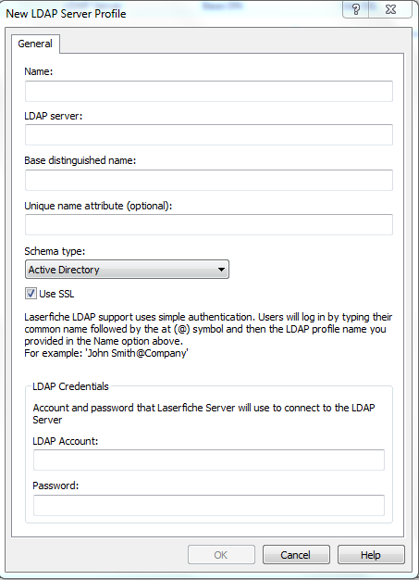The width and height of the screenshot is (419, 580).
Task: Click into the LDAP server field
Action: click(x=209, y=134)
